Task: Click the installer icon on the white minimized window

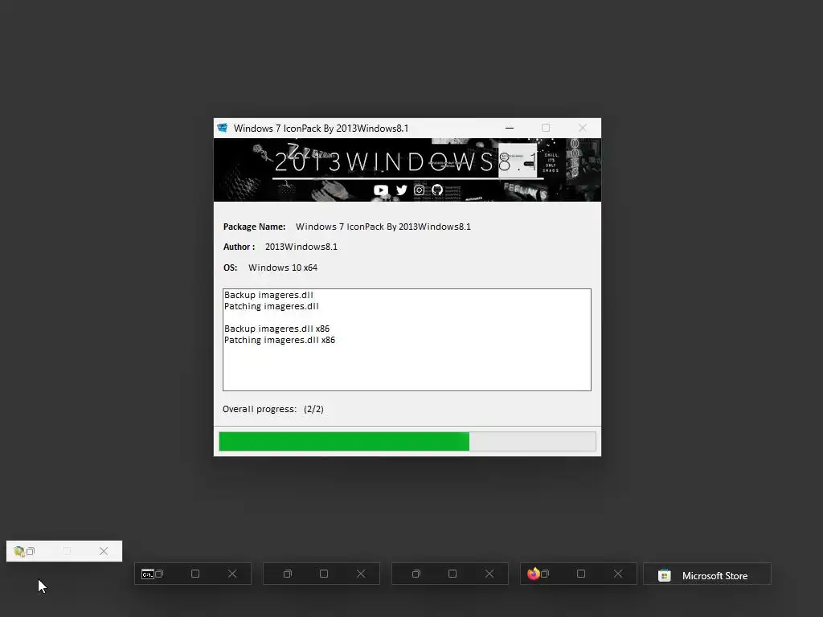Action: point(19,551)
